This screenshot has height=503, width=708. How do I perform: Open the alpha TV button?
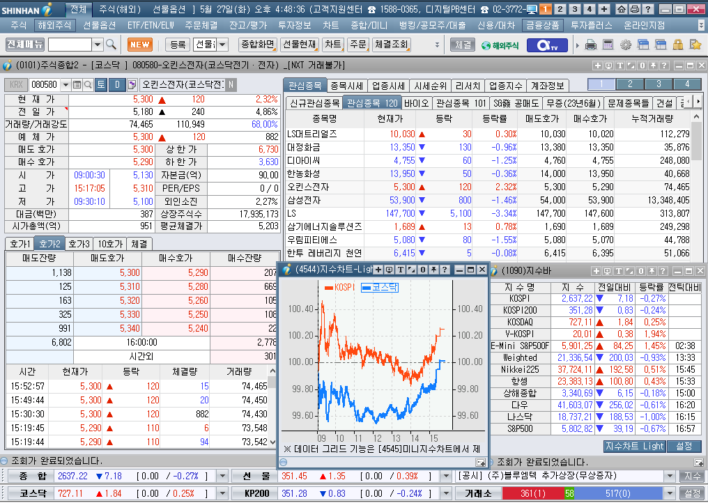(x=547, y=45)
